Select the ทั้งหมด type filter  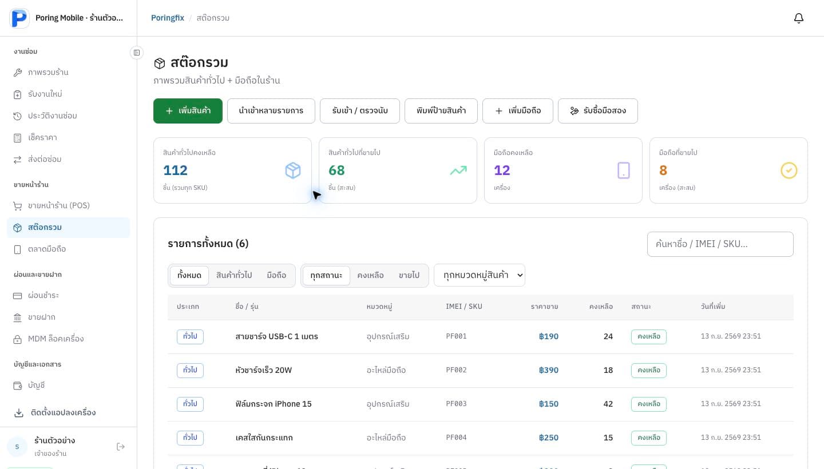(189, 276)
